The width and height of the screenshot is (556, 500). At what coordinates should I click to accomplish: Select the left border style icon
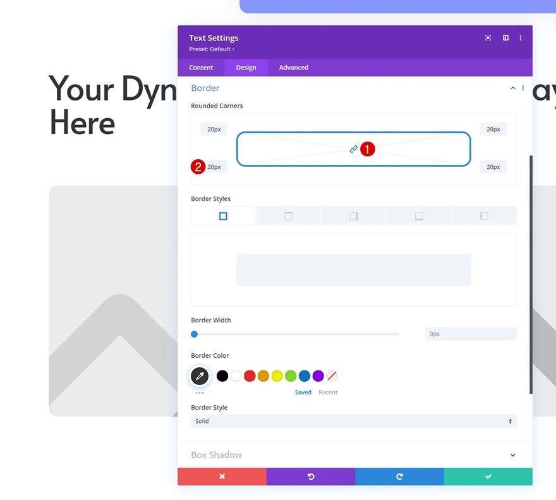coord(484,216)
